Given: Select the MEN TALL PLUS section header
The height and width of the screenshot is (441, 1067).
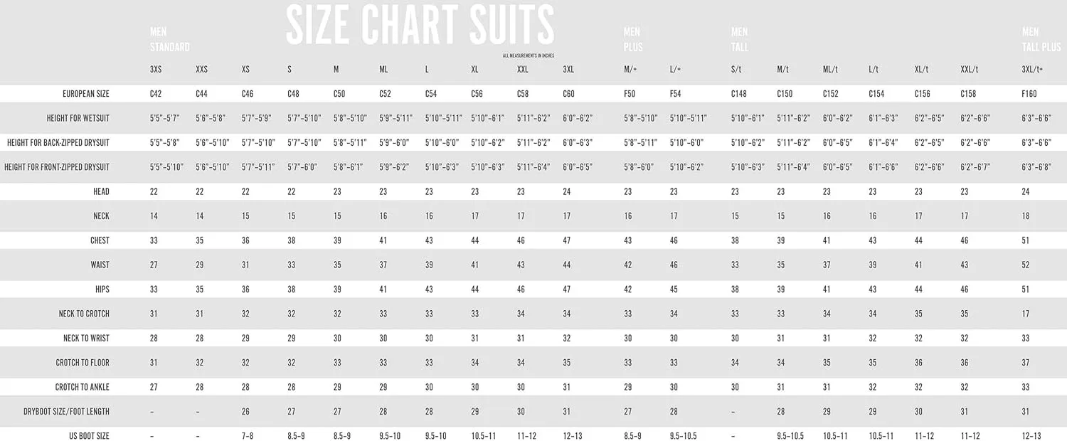Looking at the screenshot, I should pos(1041,40).
